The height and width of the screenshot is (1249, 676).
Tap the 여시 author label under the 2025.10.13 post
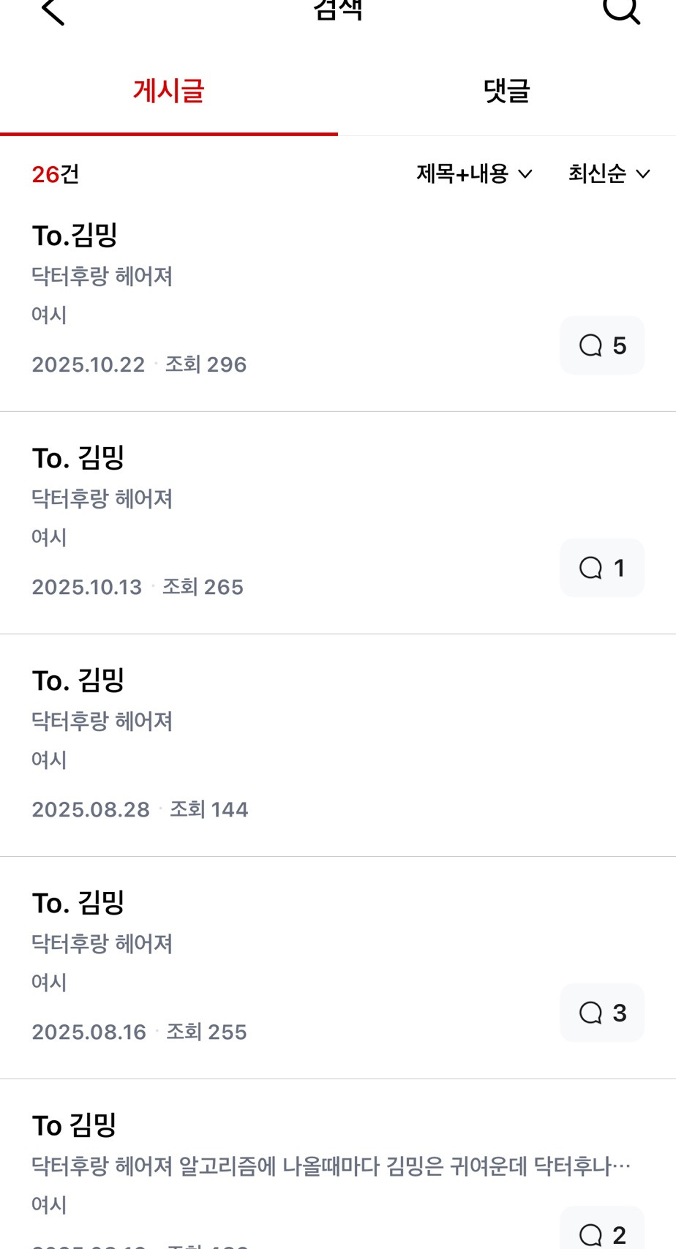point(49,538)
